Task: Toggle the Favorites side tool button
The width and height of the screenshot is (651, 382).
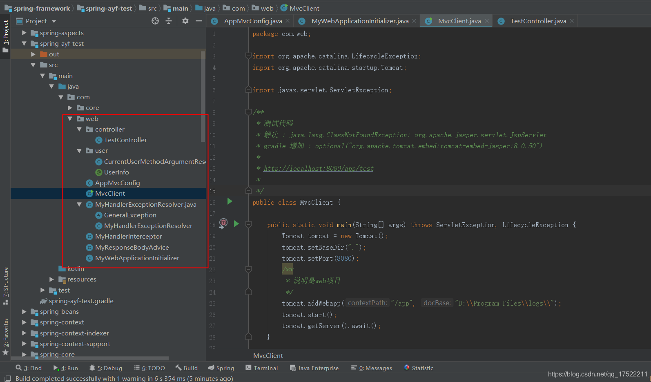Action: click(x=5, y=336)
